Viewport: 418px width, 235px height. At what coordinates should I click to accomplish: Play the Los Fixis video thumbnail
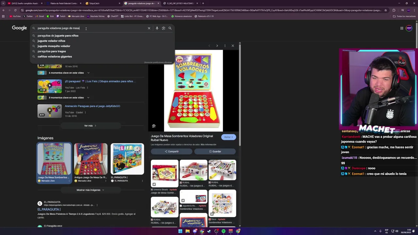click(49, 86)
